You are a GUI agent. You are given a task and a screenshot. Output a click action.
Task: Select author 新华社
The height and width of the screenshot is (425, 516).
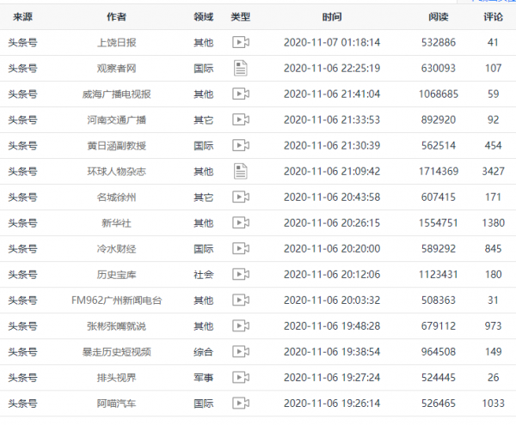[116, 223]
